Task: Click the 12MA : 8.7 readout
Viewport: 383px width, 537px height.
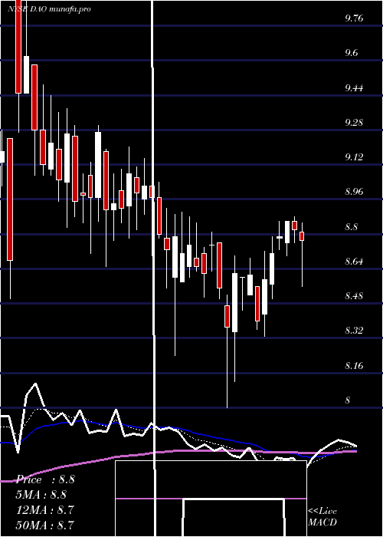Action: click(45, 509)
